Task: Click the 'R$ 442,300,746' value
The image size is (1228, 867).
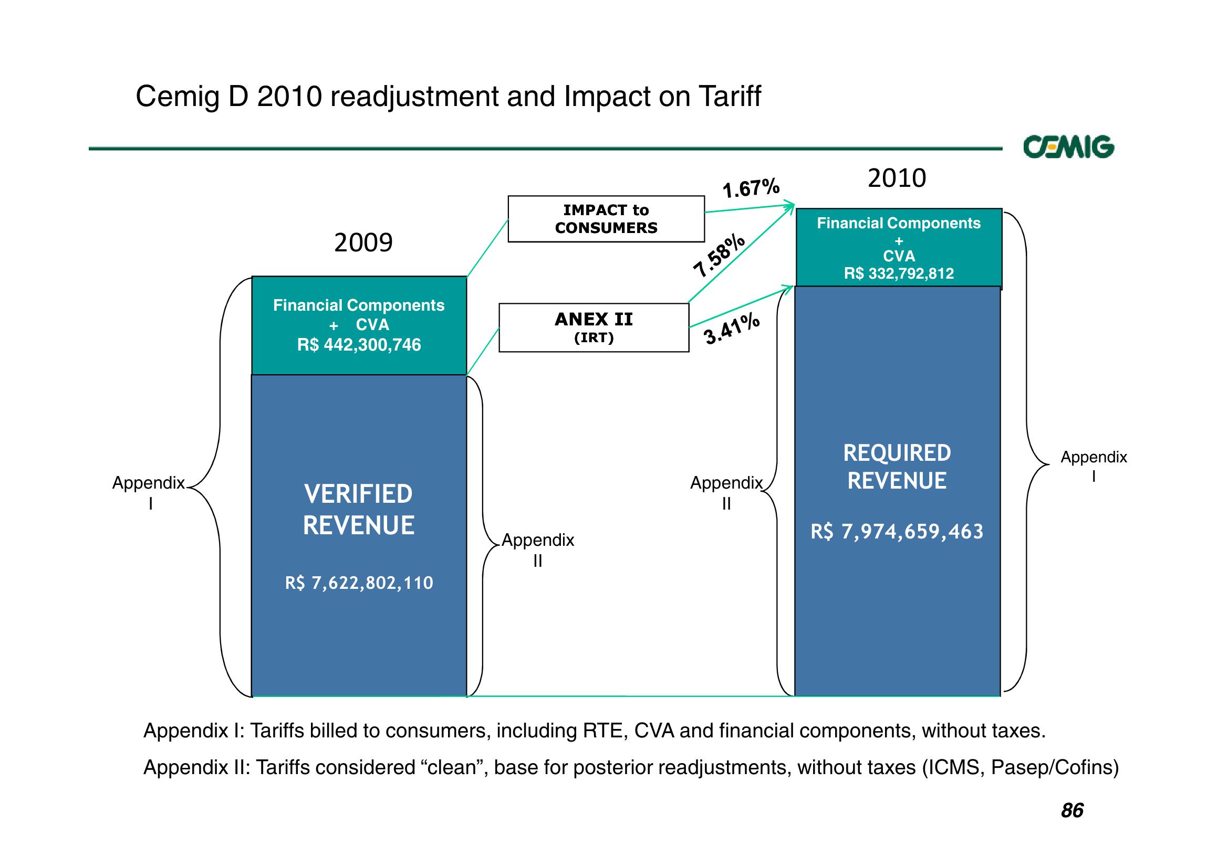Action: pos(359,345)
